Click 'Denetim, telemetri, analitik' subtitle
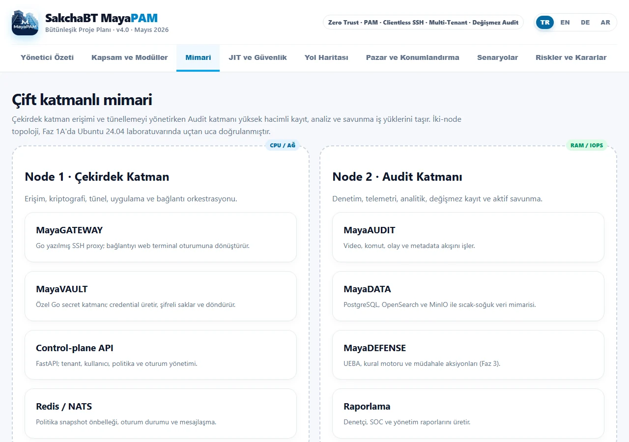Viewport: 629px width, 442px height. click(x=437, y=199)
